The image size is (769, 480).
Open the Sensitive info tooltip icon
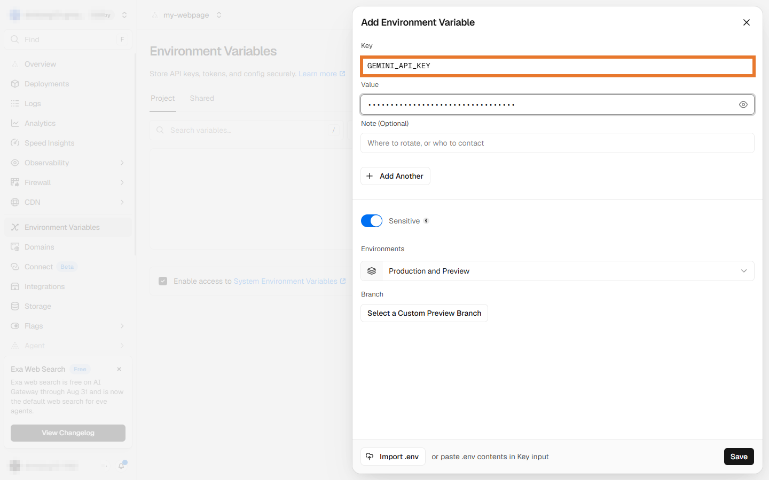pyautogui.click(x=426, y=221)
